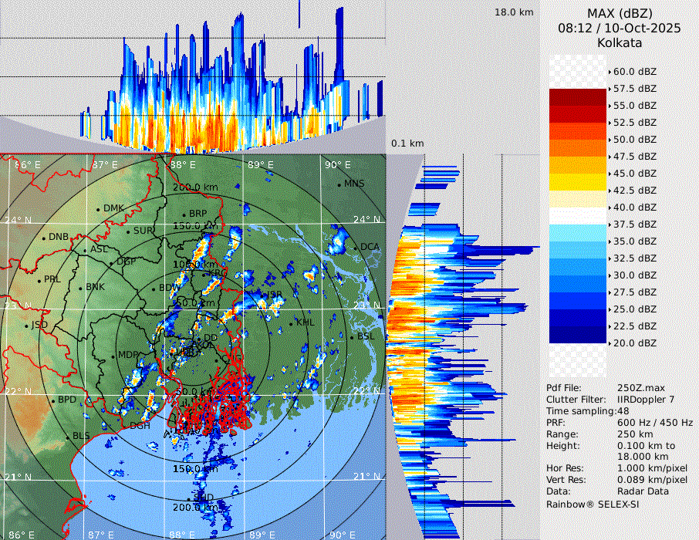Click the BSL station marker

pos(352,337)
